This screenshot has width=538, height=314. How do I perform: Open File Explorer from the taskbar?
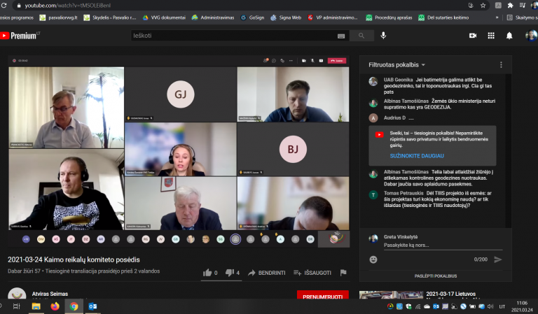point(36,306)
